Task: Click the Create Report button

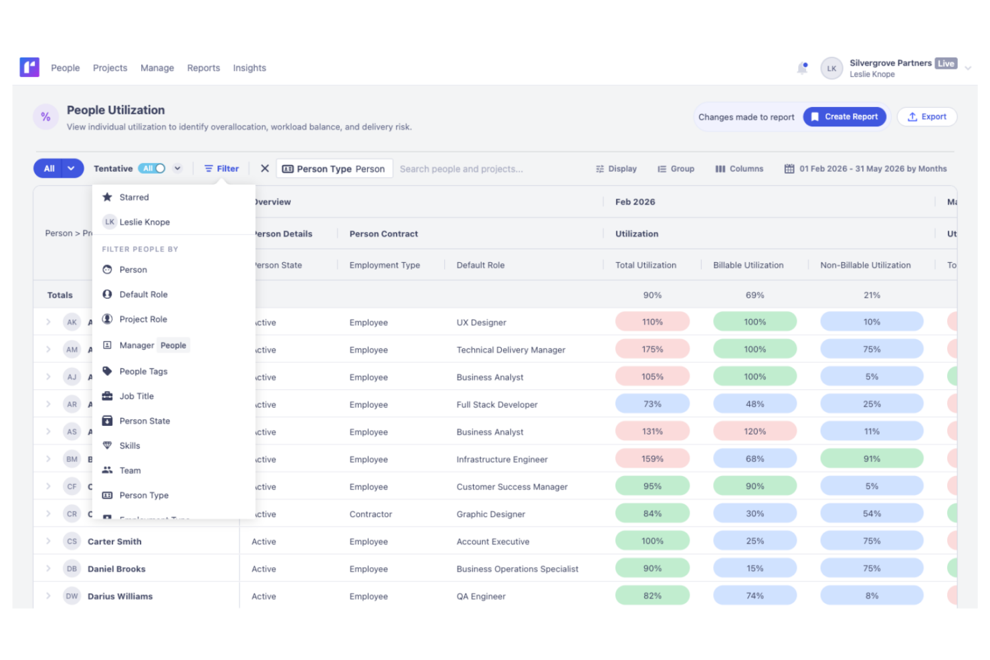Action: point(844,117)
